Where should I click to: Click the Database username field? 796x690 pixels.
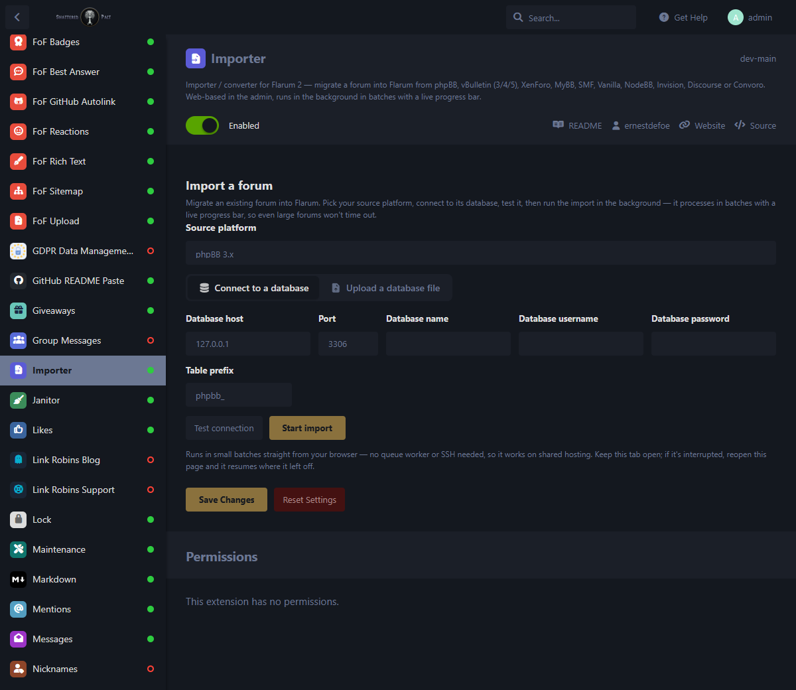coord(581,344)
